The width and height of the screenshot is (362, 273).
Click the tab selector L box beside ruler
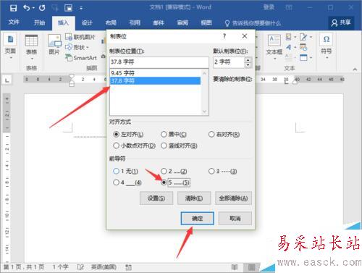pos(7,80)
